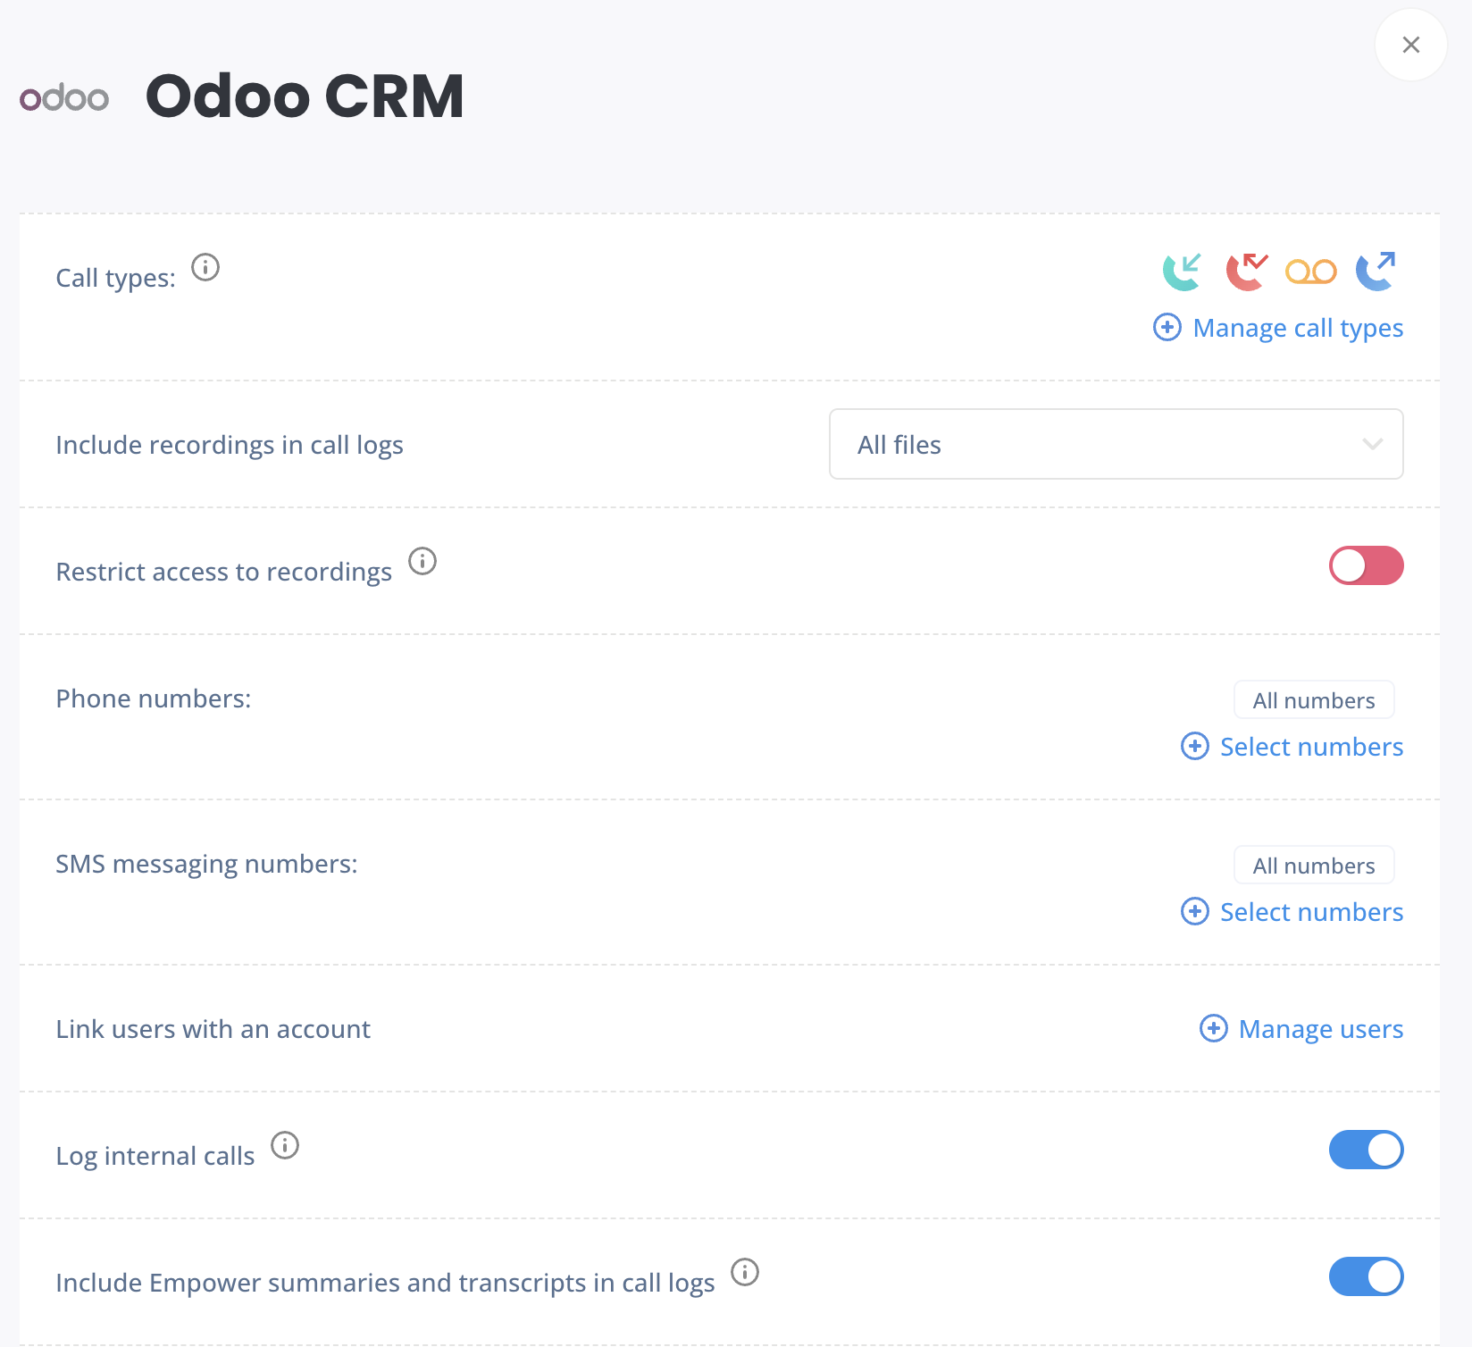Close the Odoo CRM settings panel
Viewport: 1472px width, 1347px height.
1410,45
